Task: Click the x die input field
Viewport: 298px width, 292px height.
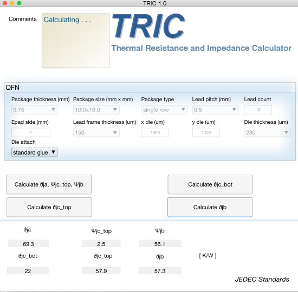Action: pyautogui.click(x=155, y=132)
